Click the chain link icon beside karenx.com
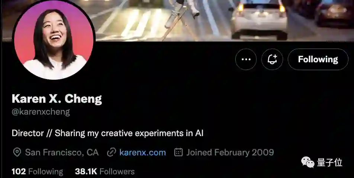The image size is (354, 178). click(x=111, y=152)
